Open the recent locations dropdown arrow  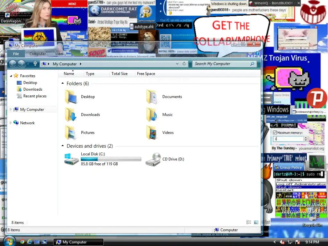[28, 64]
